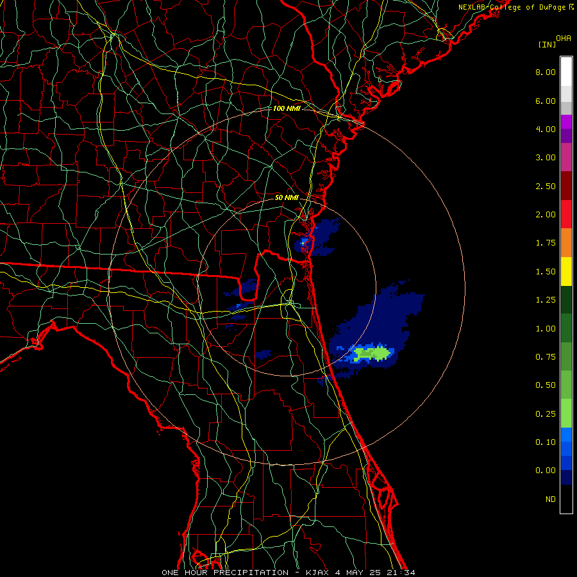Click the NEXLAB-College of DuPage watermark text

click(x=515, y=7)
